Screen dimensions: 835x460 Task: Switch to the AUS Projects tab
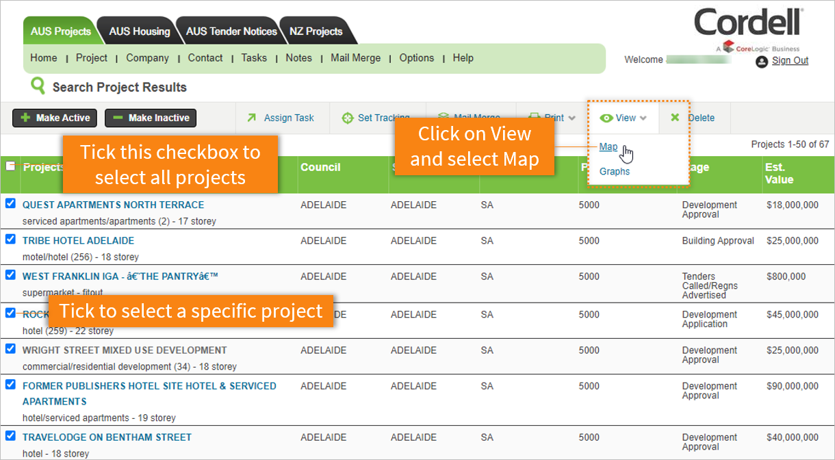(60, 31)
